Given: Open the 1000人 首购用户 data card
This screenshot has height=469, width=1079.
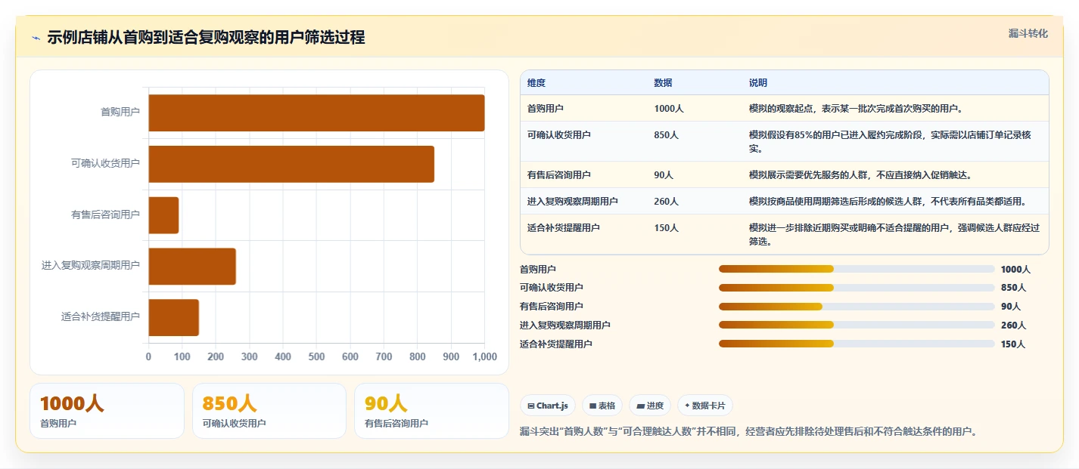Looking at the screenshot, I should (x=107, y=411).
